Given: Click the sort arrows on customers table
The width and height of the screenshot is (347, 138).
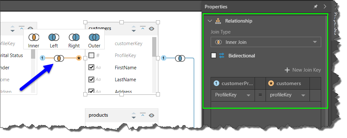Looking at the screenshot, I should (x=134, y=29).
